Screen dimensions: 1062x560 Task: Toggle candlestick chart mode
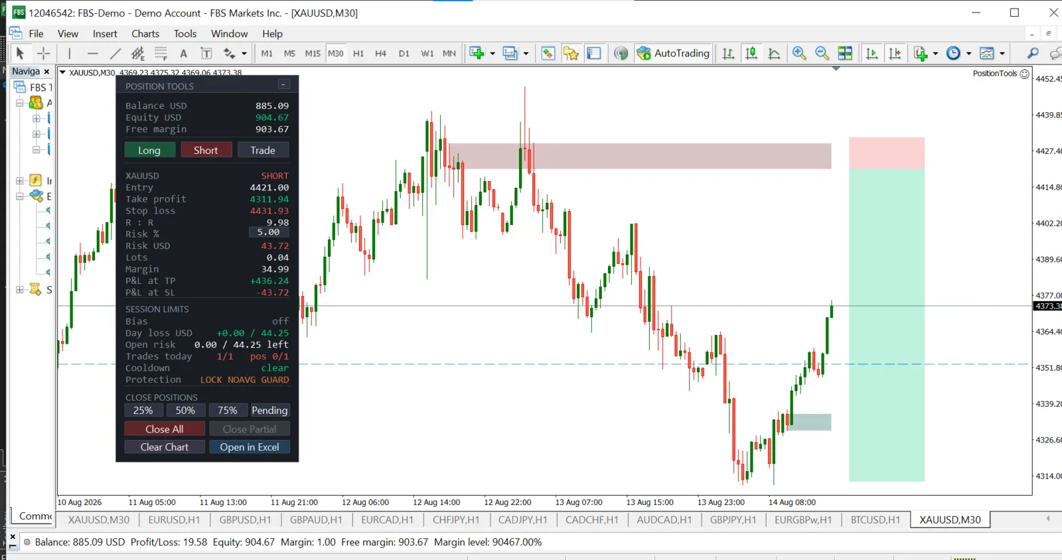coord(751,53)
